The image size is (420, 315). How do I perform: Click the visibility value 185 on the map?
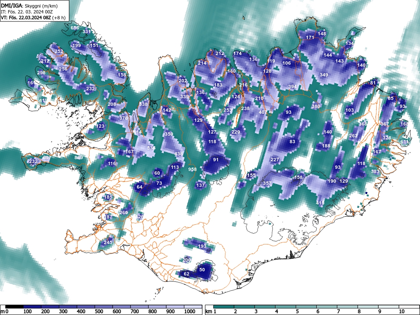tap(108, 197)
